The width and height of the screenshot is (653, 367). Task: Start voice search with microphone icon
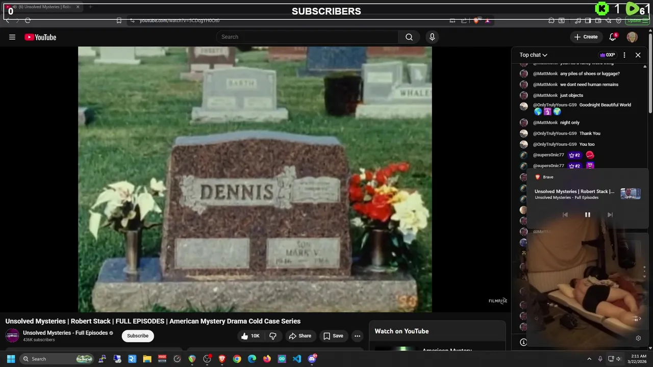tap(432, 37)
